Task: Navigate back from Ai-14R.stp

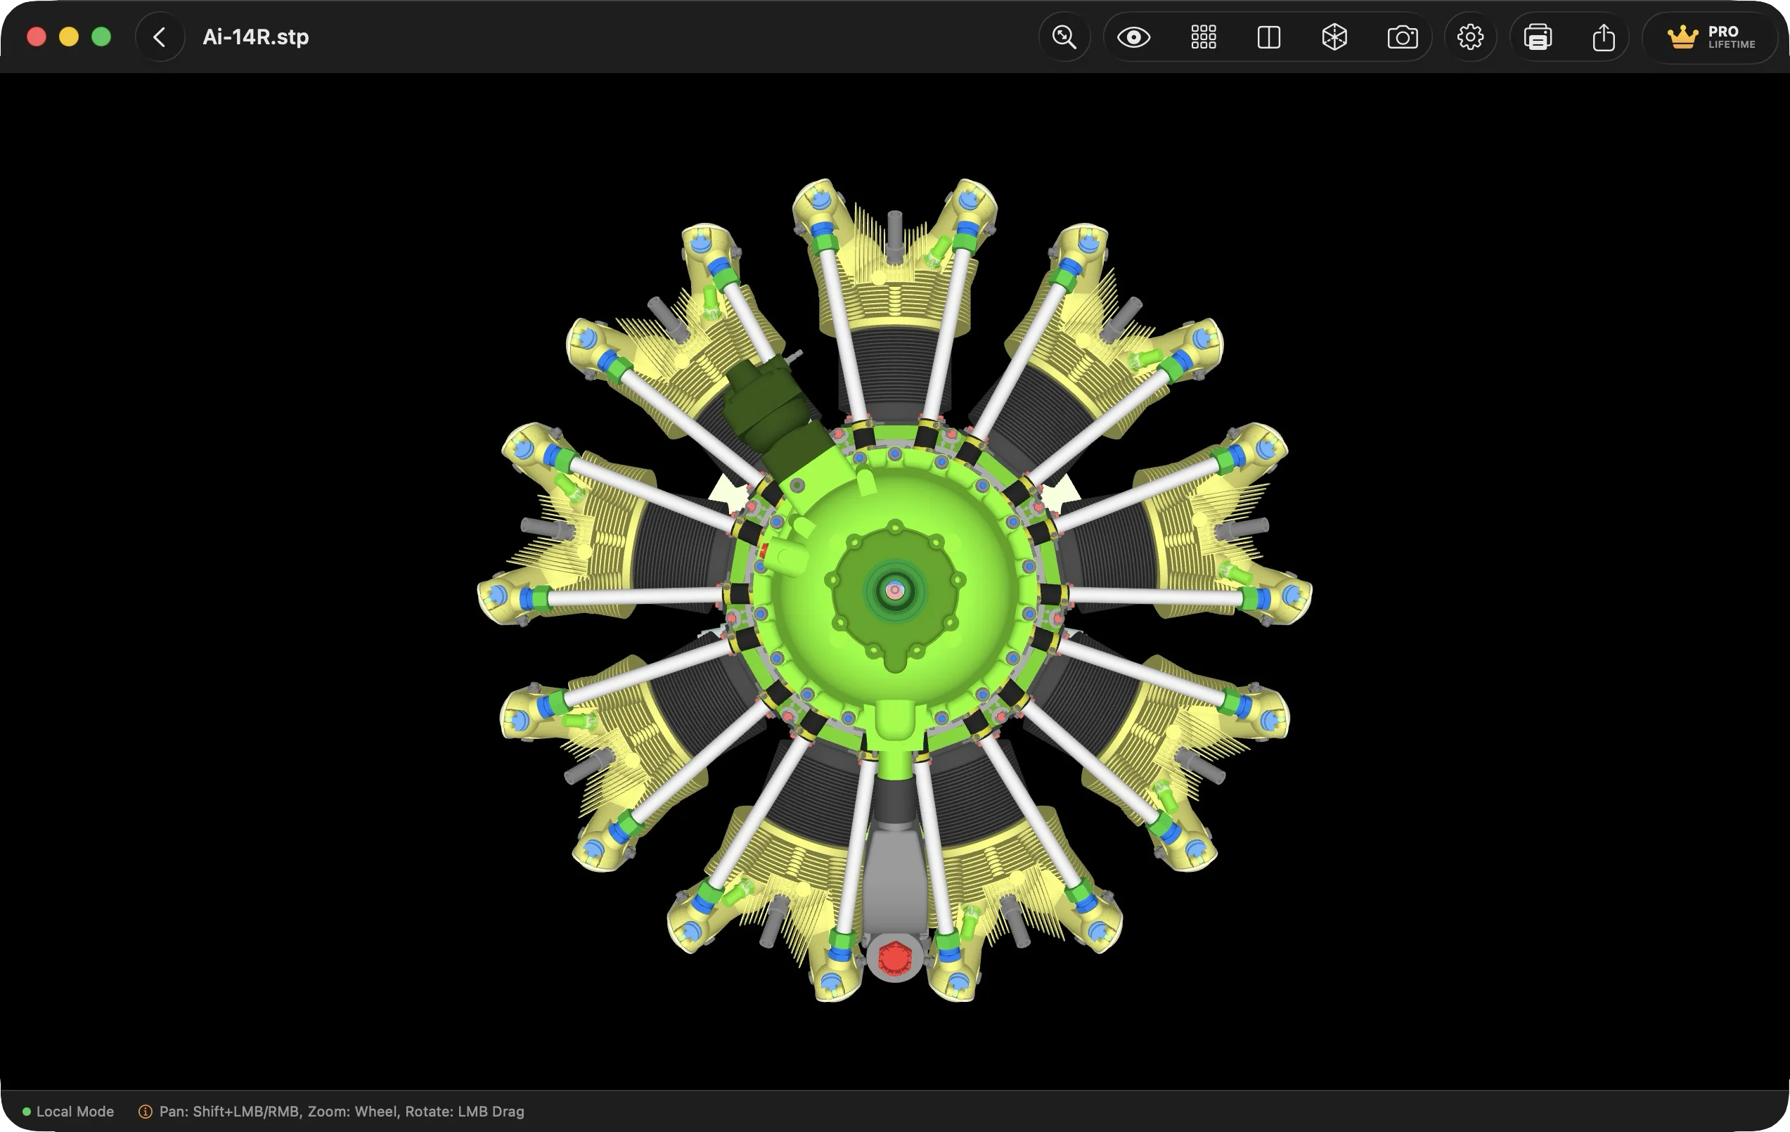Action: pyautogui.click(x=160, y=37)
